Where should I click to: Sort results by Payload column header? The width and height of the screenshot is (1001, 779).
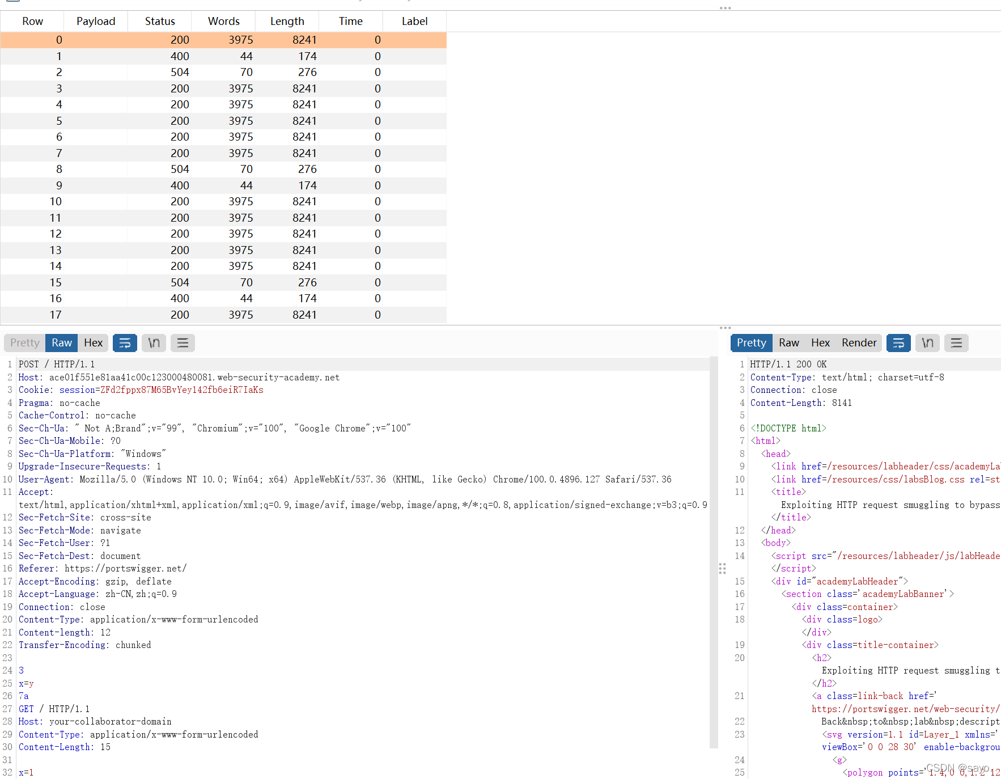click(x=96, y=21)
